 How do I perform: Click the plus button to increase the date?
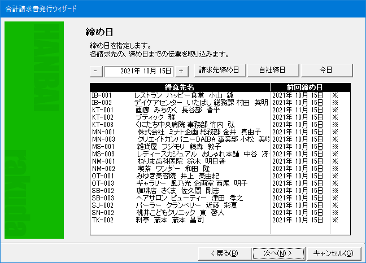[182, 71]
